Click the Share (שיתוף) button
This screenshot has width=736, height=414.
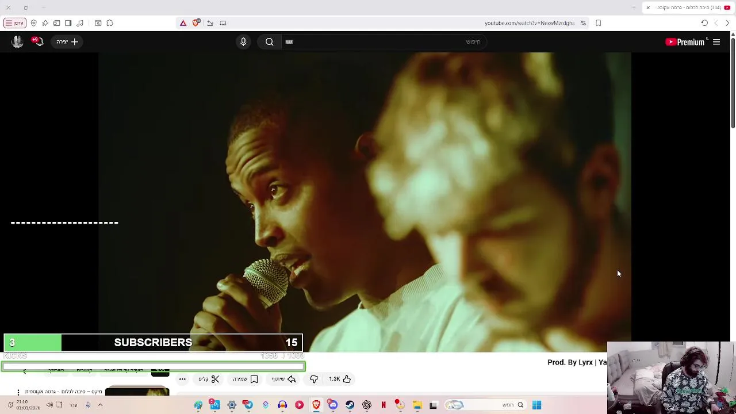(283, 379)
